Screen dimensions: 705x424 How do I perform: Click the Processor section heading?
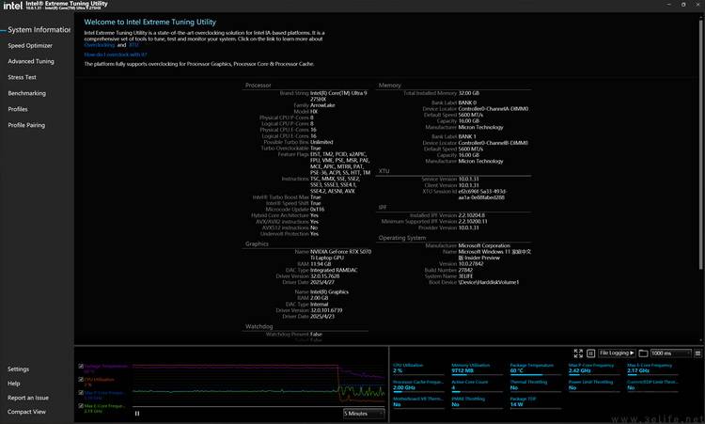[258, 85]
